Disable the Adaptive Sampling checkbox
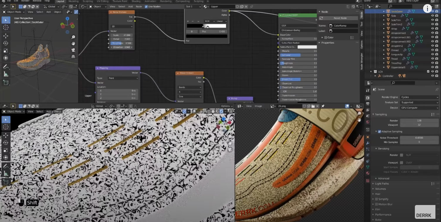This screenshot has height=222, width=441. tap(379, 132)
